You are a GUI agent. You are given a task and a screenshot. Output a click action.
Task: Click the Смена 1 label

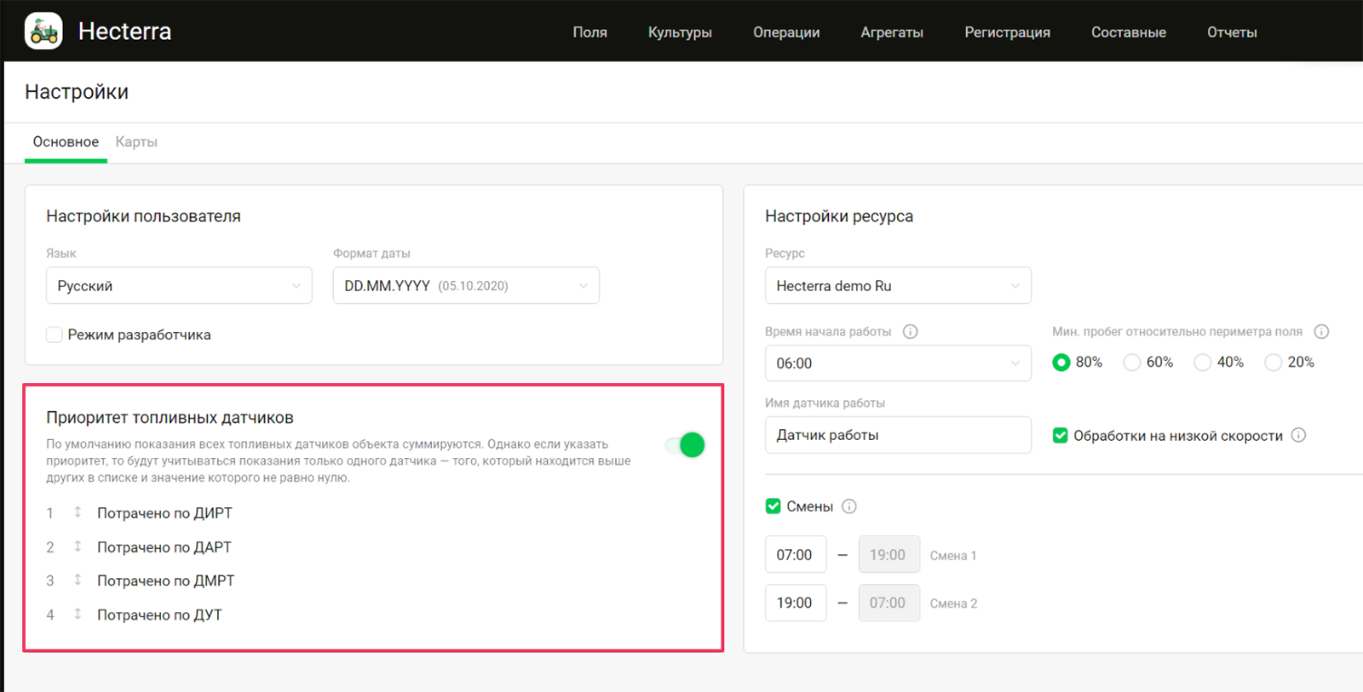pos(953,556)
